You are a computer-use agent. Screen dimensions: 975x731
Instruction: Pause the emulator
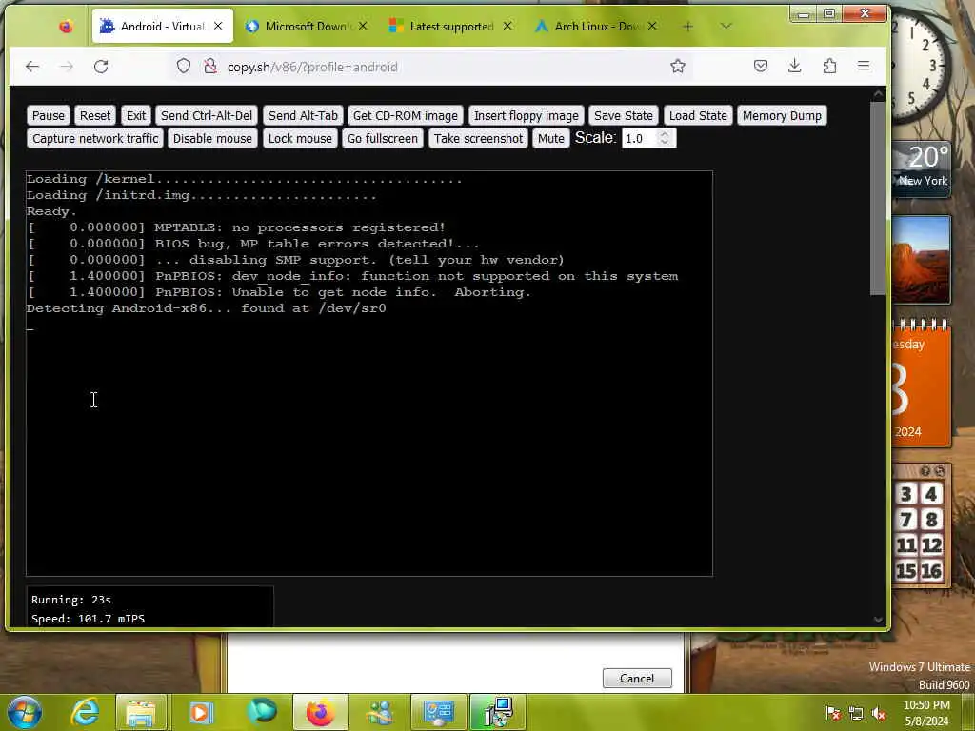49,115
